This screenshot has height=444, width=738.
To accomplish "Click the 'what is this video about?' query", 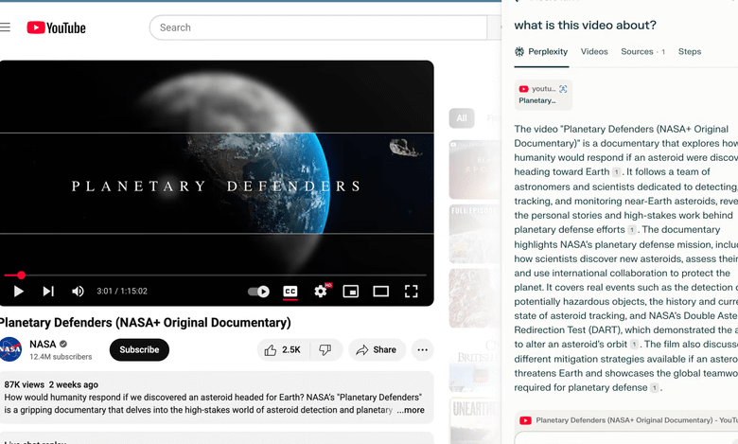I will tap(585, 25).
